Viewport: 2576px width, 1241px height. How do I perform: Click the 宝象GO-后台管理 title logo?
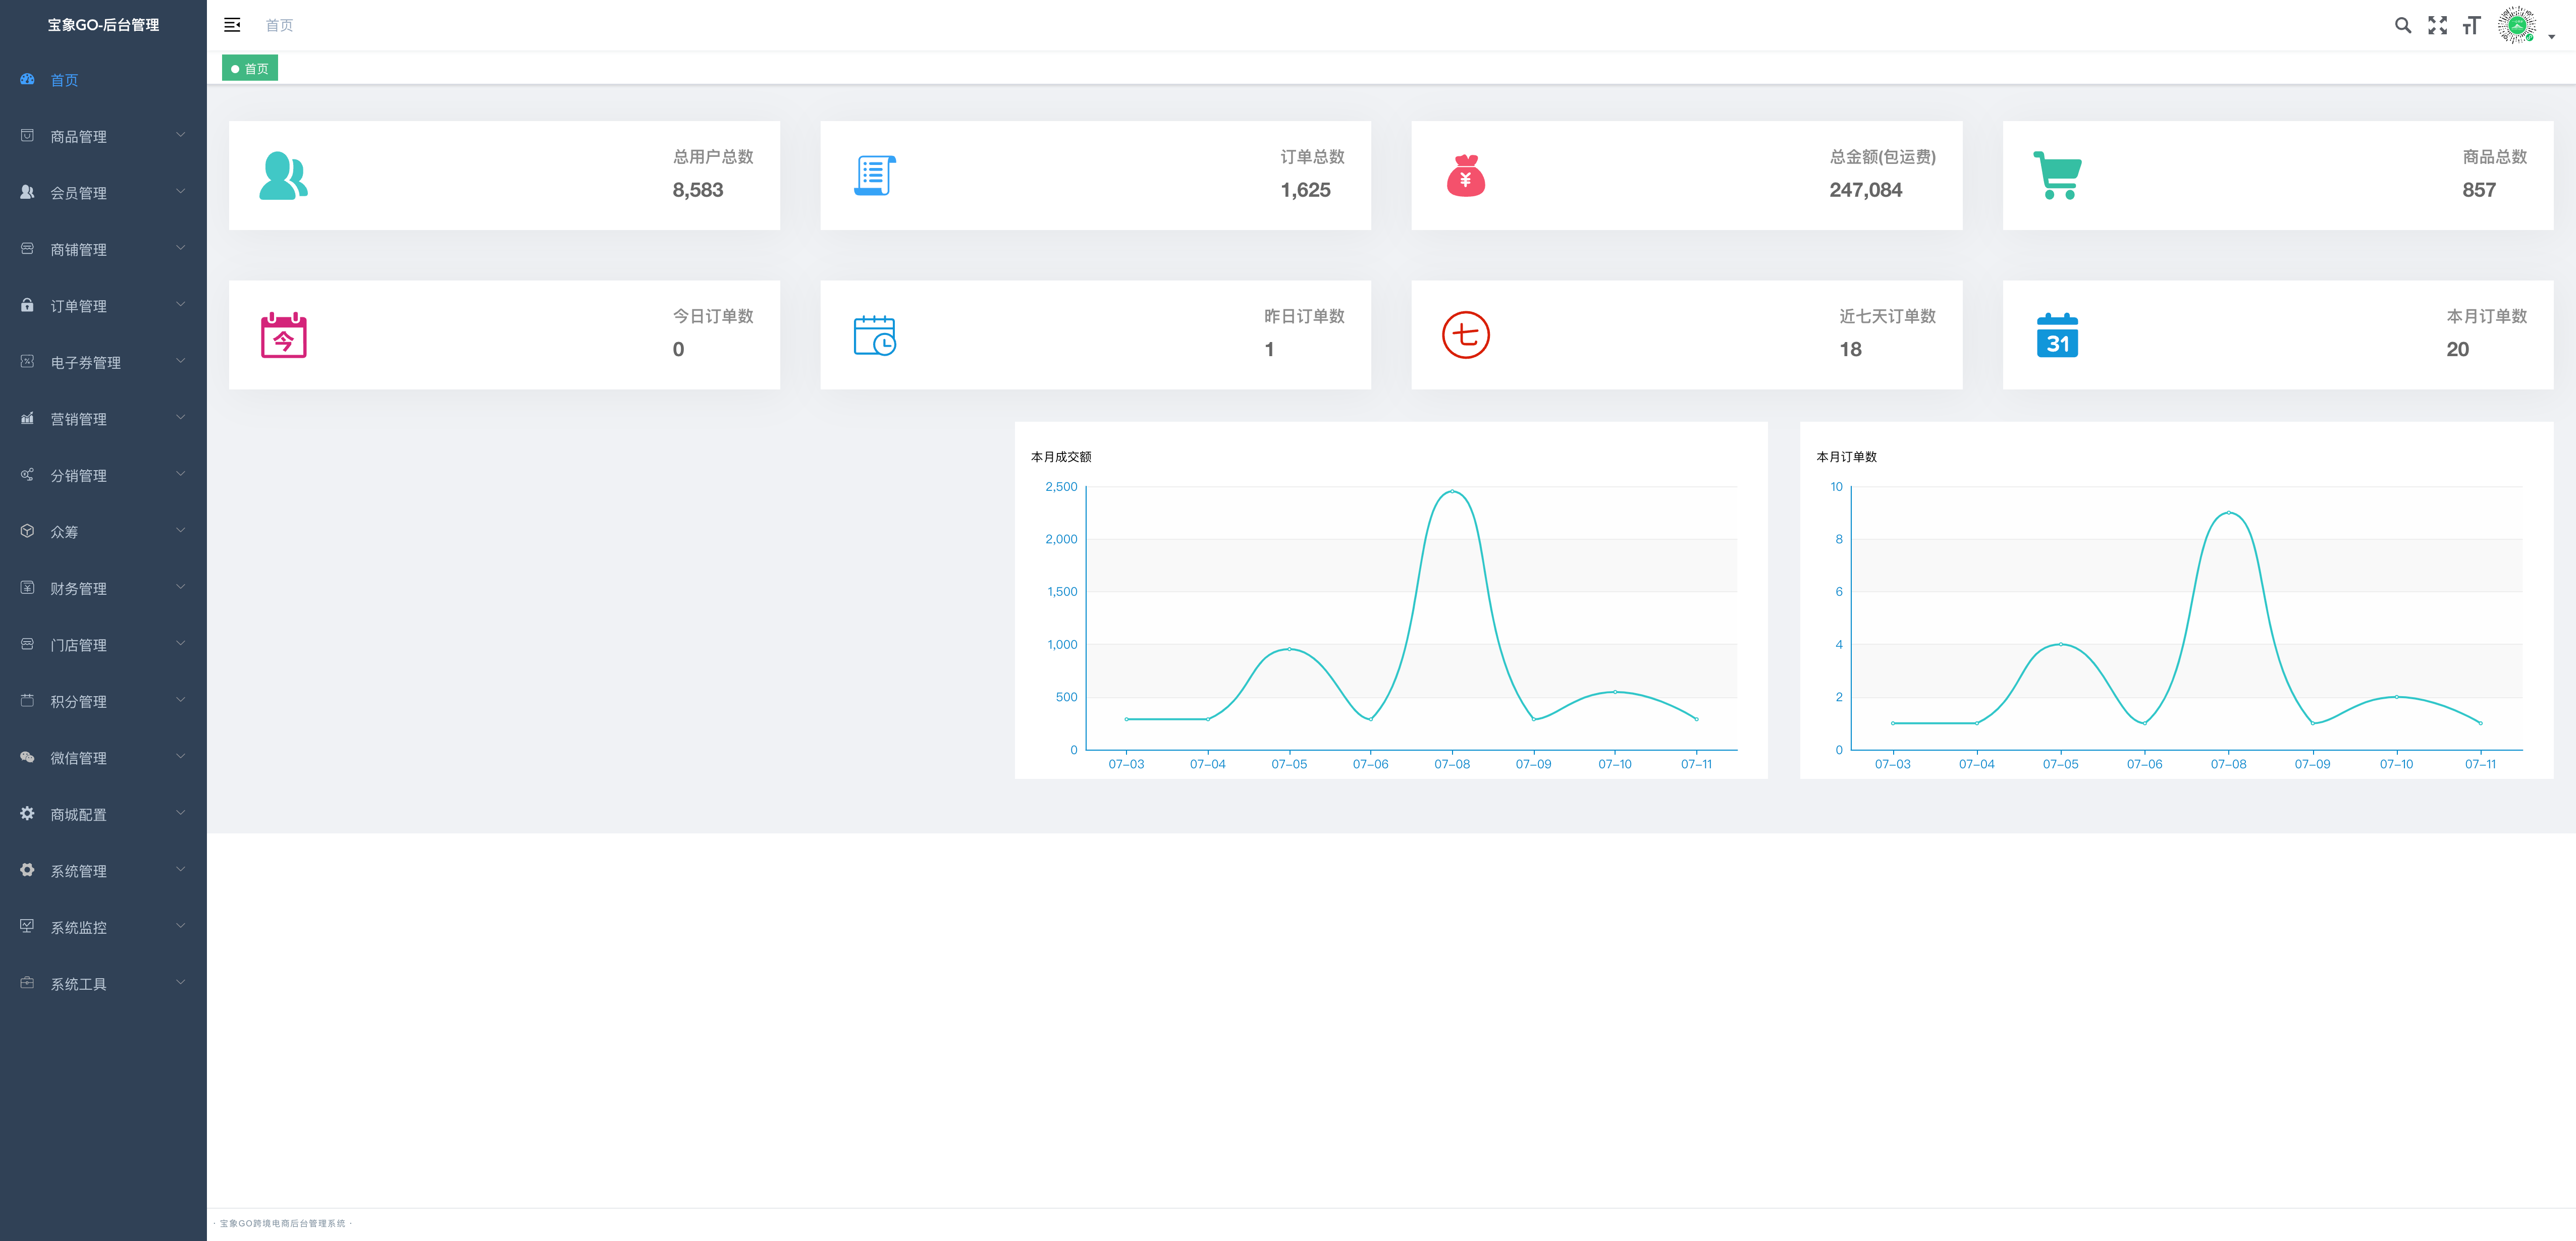pos(103,25)
